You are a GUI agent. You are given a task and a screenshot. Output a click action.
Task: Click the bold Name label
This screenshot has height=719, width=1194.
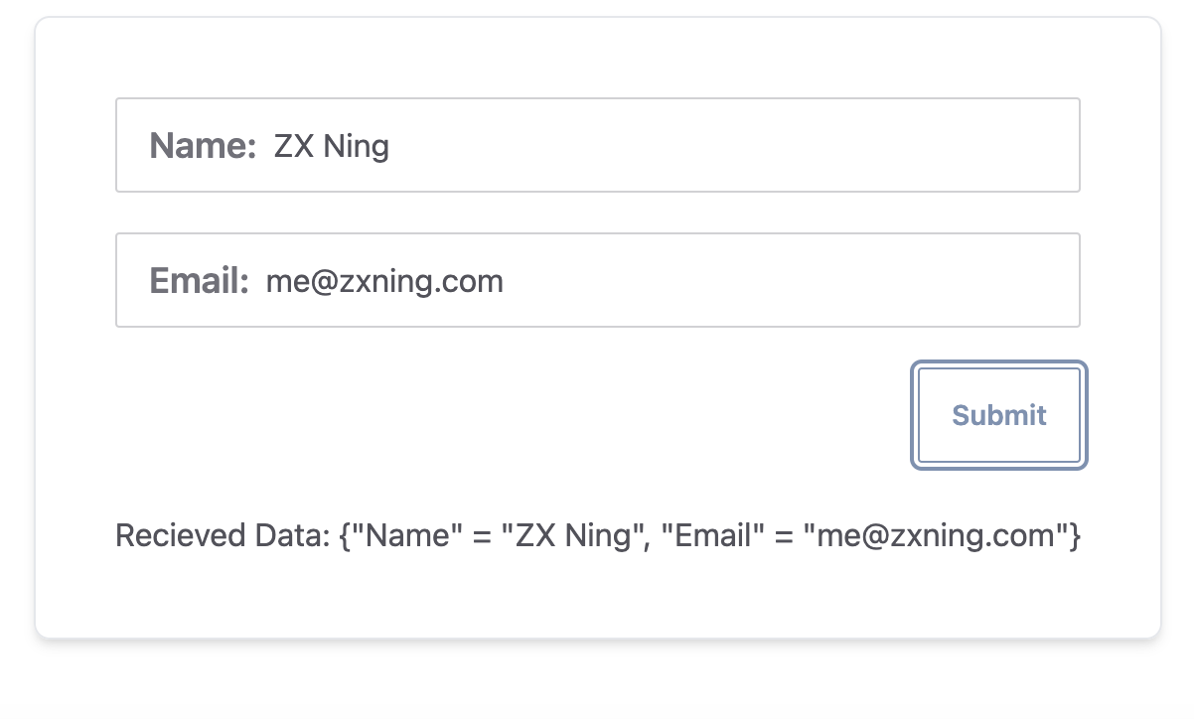(203, 146)
